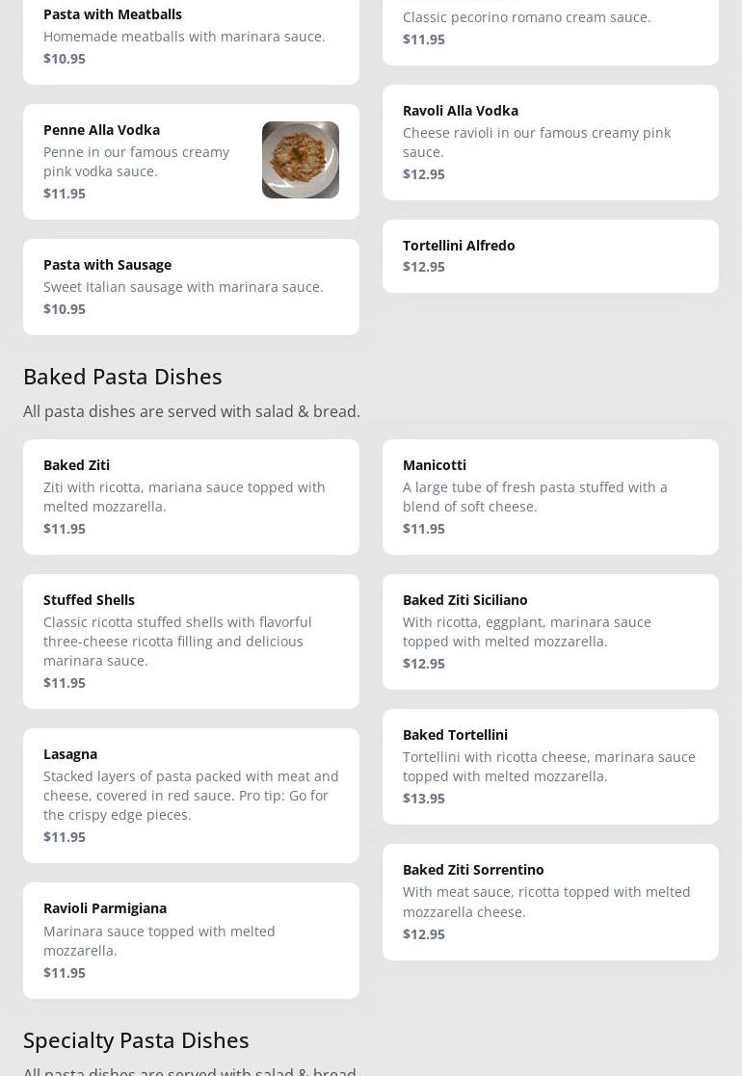Select the Lasagna menu card
The image size is (742, 1076).
point(70,754)
